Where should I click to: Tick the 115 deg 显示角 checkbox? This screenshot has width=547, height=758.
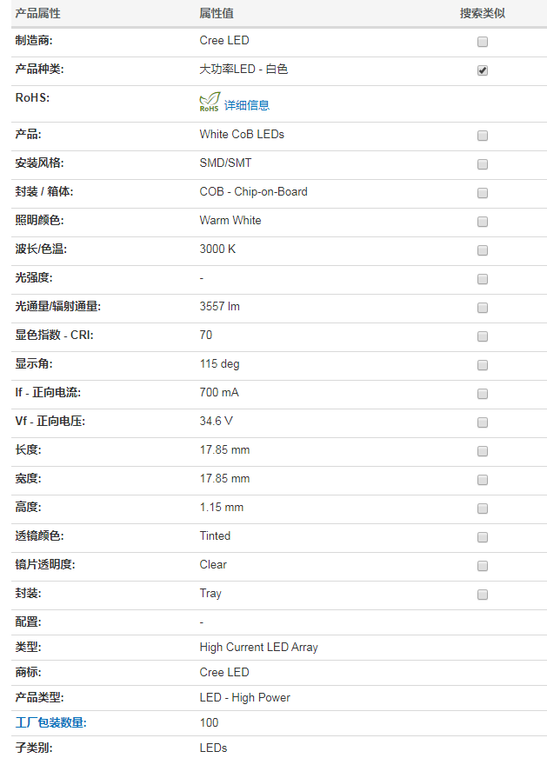(x=482, y=365)
